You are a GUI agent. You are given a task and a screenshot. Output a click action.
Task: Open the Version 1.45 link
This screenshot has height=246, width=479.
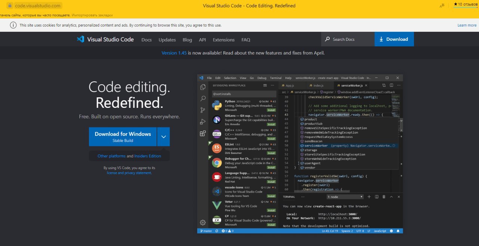pos(174,53)
